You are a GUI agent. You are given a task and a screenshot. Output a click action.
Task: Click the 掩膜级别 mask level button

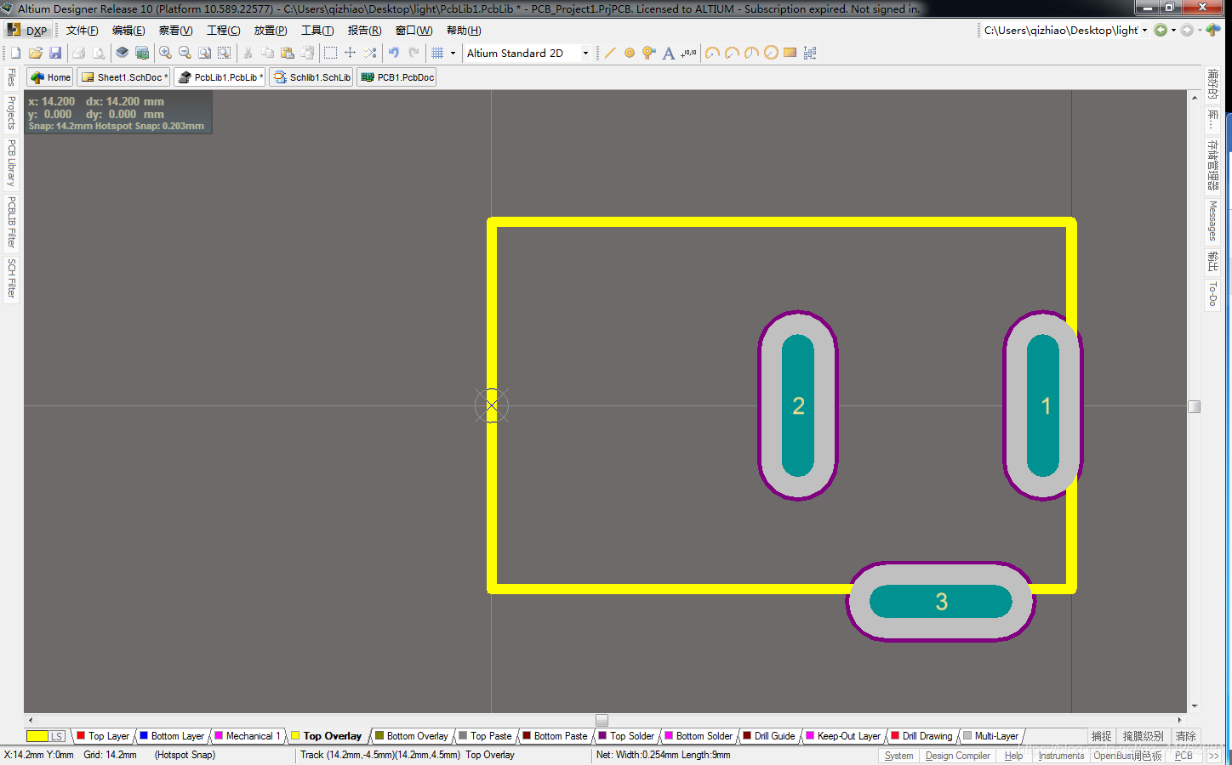[1143, 736]
